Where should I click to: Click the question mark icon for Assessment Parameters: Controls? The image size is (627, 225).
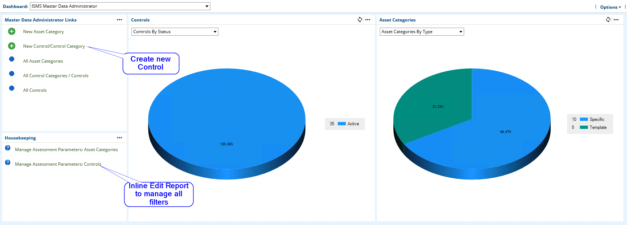click(8, 162)
